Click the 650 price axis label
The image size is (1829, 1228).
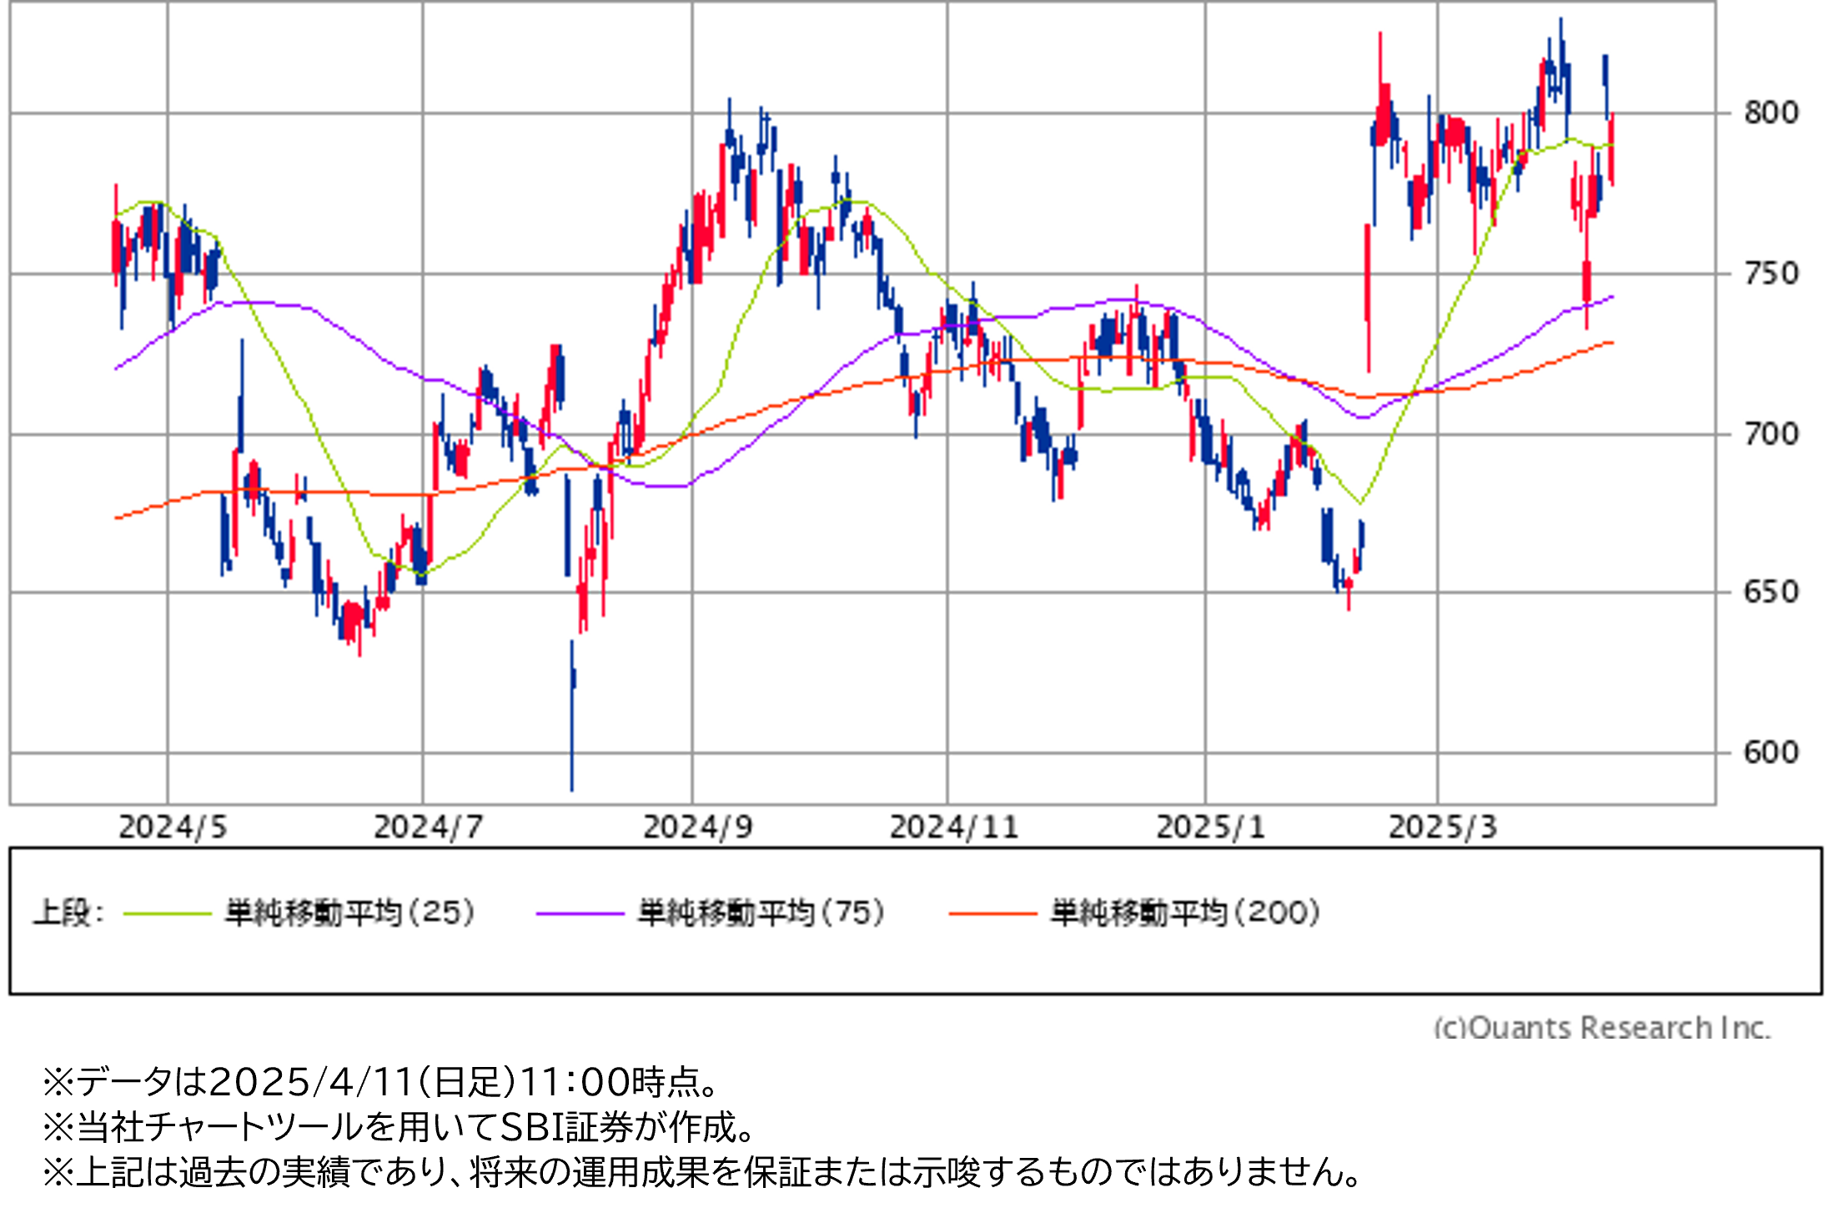coord(1771,592)
